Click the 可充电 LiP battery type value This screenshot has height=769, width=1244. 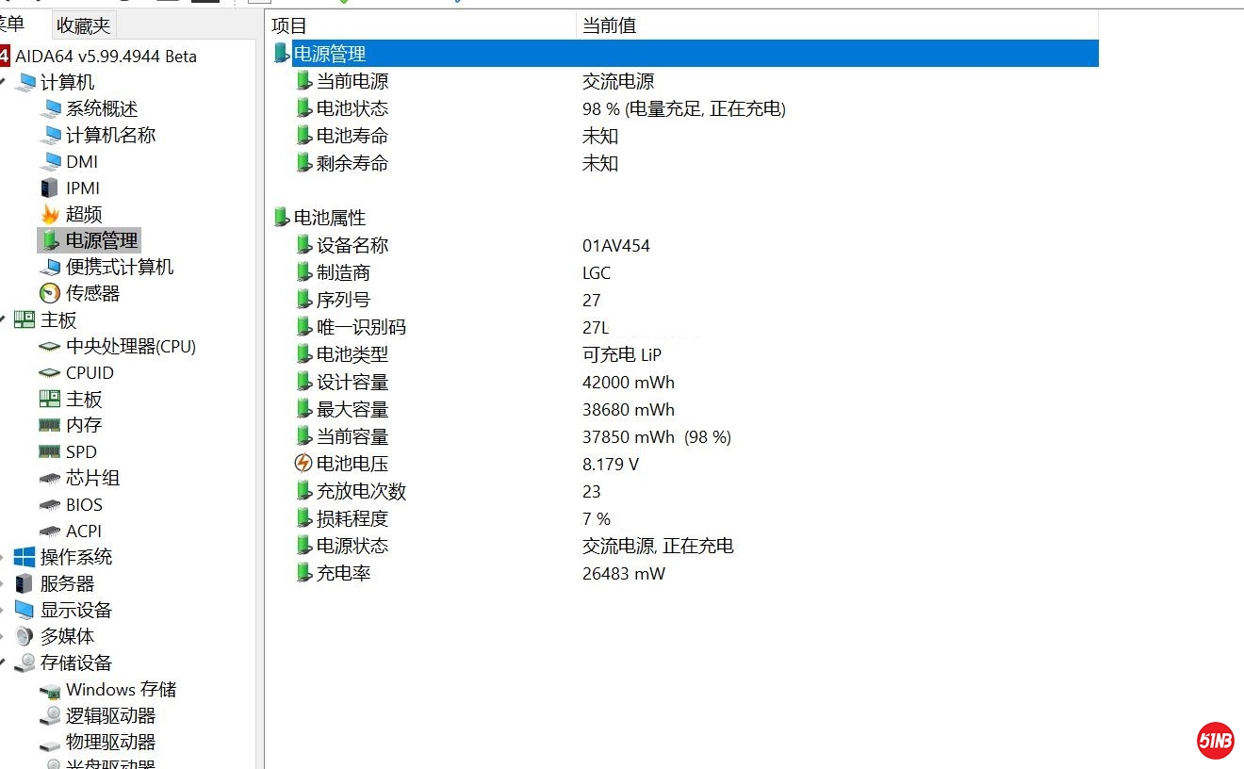coord(622,354)
